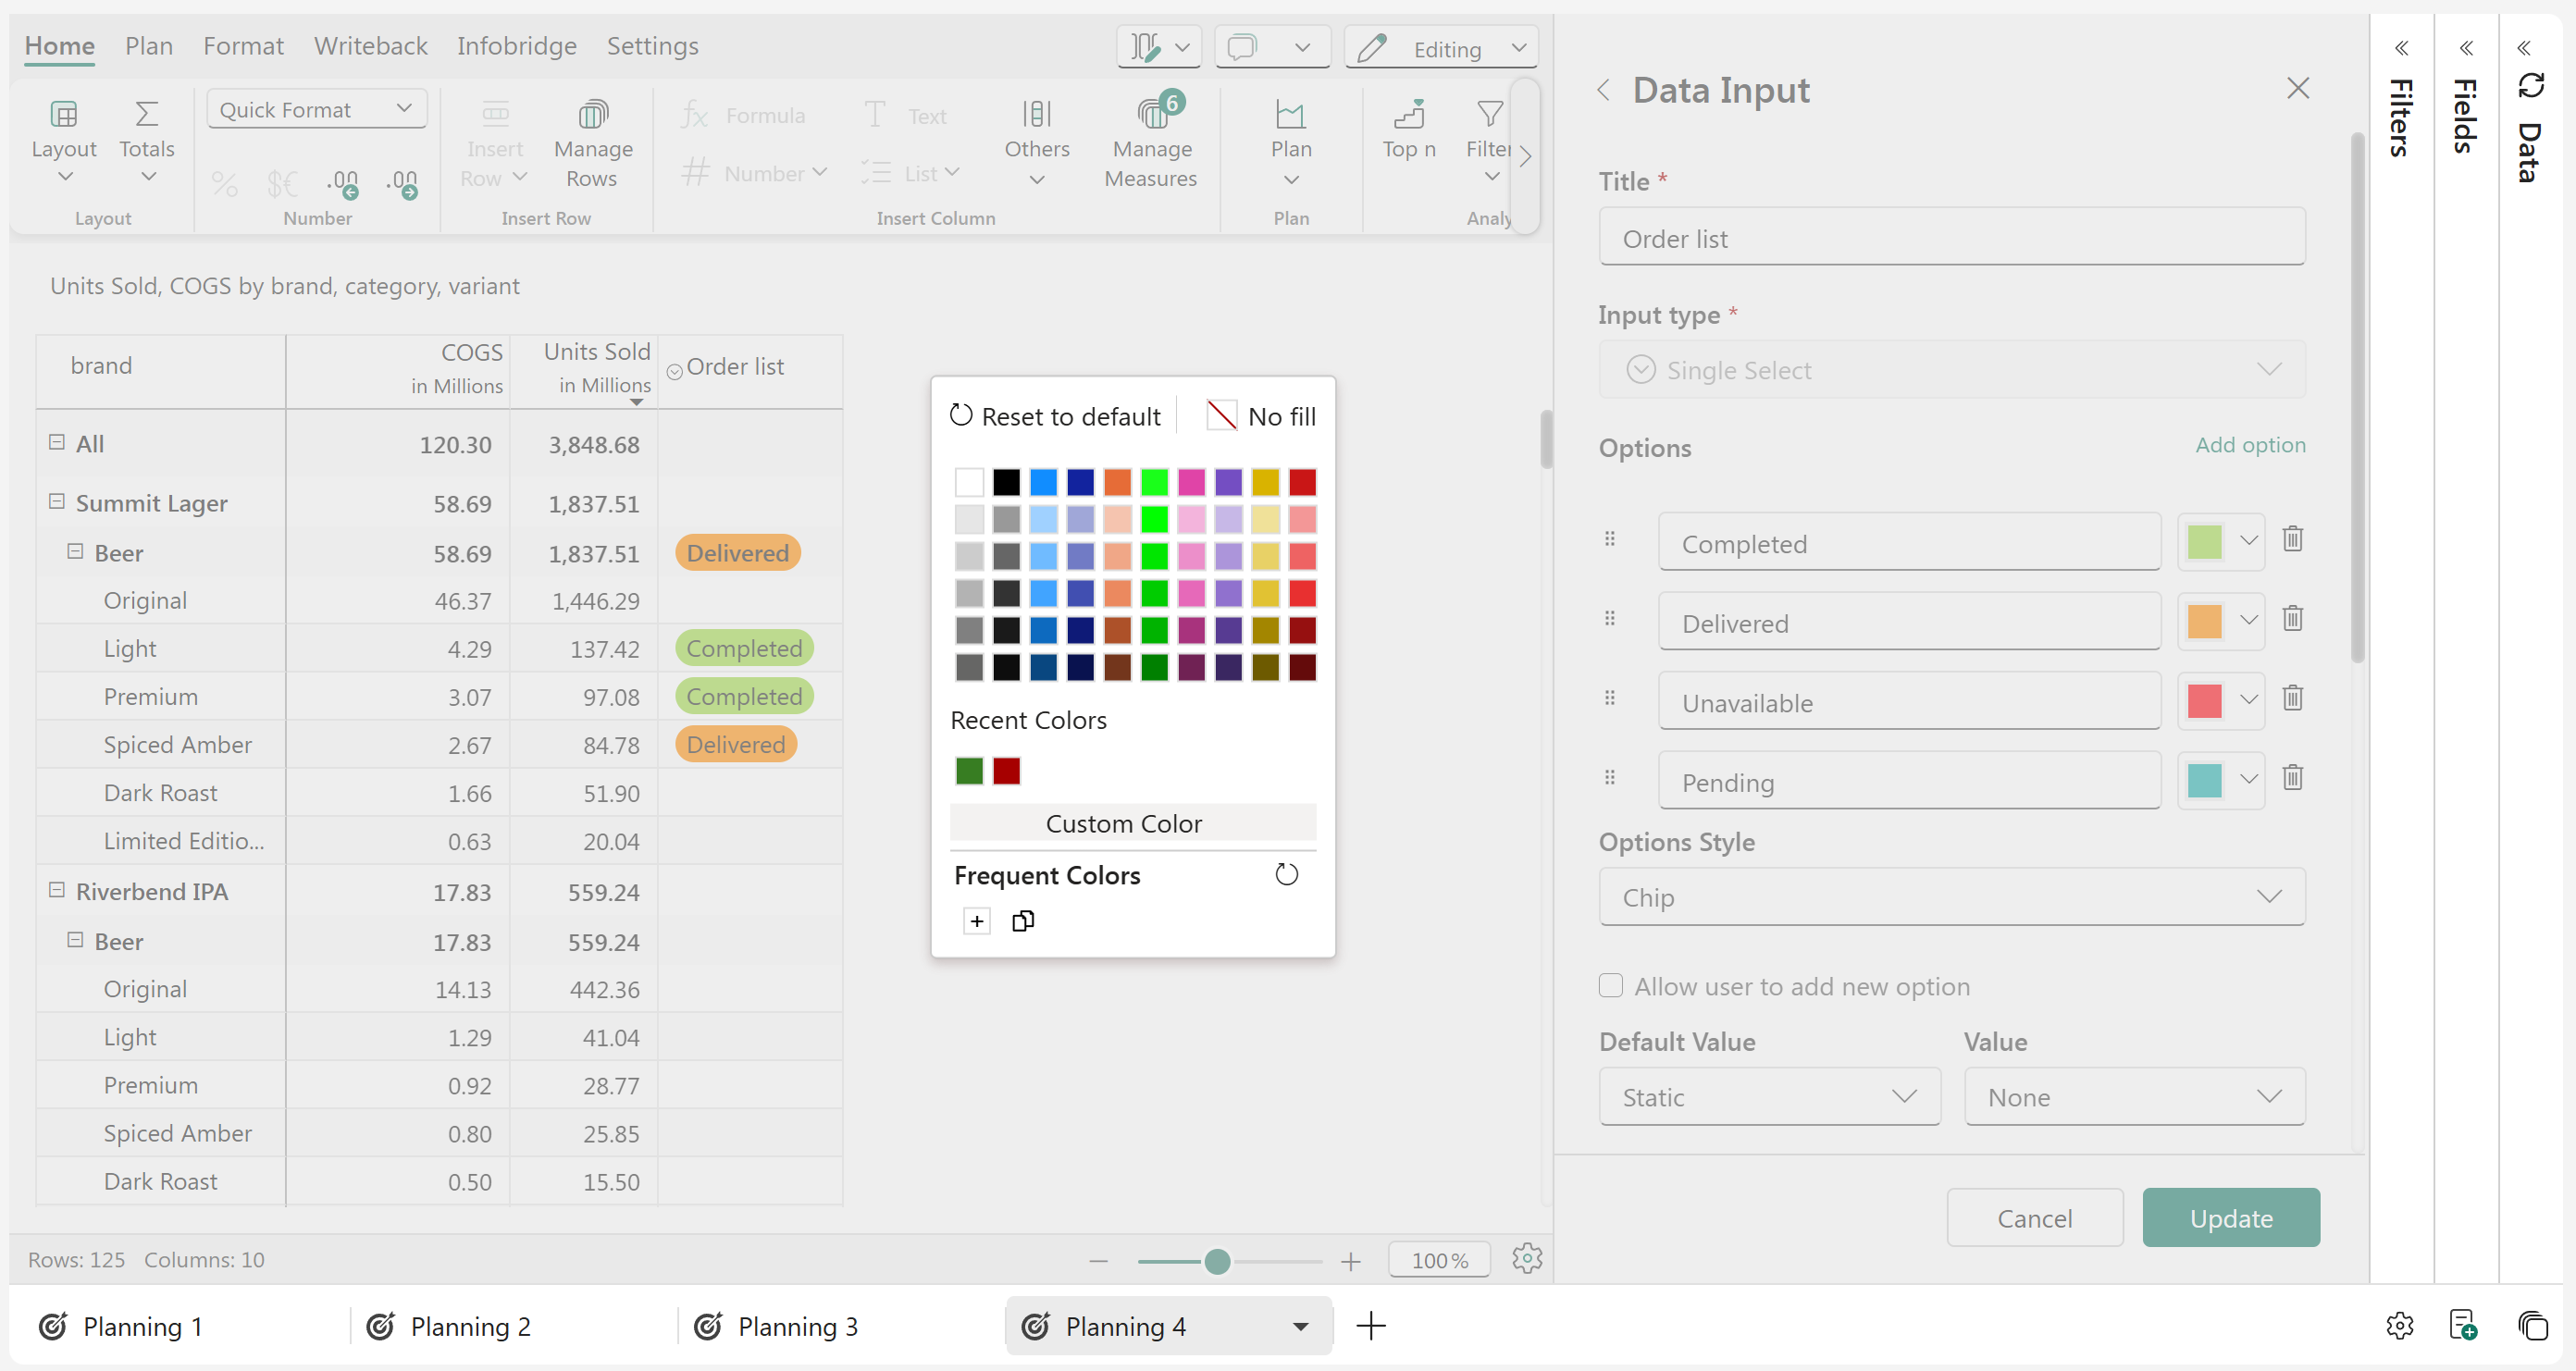
Task: Open the Options Style Chip dropdown
Action: pyautogui.click(x=1951, y=897)
